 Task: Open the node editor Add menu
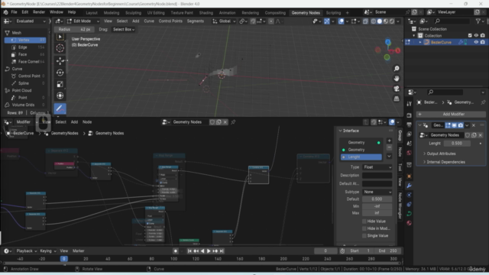[x=74, y=122]
